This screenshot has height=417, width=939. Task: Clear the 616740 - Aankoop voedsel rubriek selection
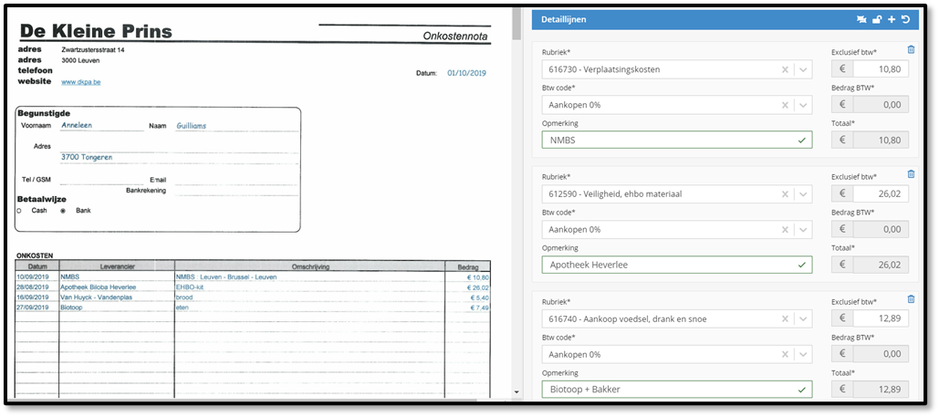point(785,318)
